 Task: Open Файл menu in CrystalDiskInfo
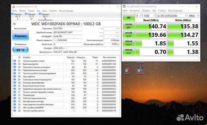[14, 11]
